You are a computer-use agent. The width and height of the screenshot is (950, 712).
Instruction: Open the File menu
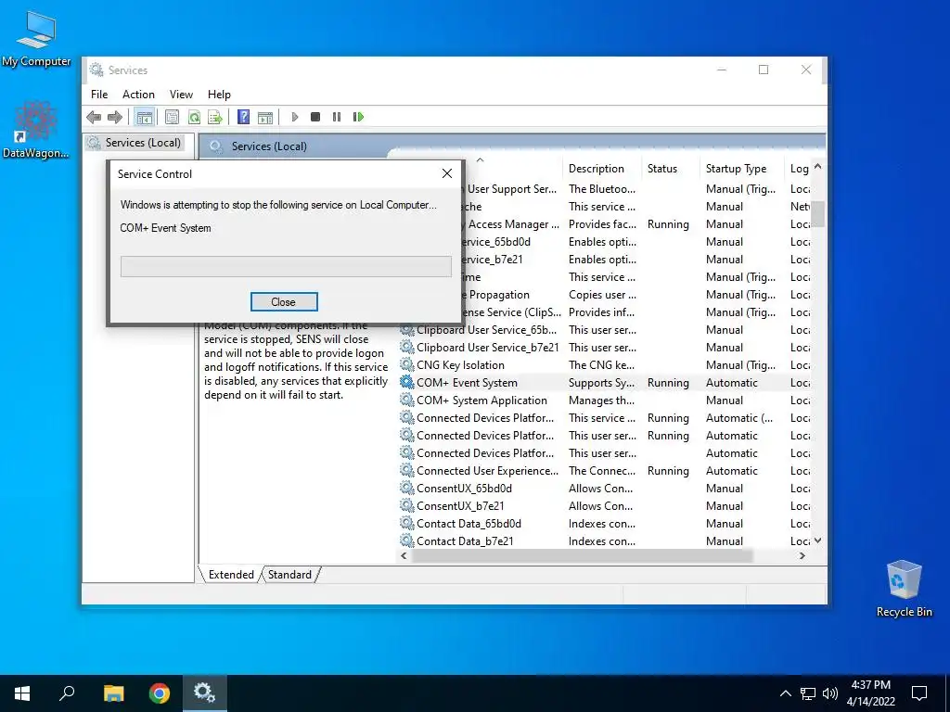pyautogui.click(x=99, y=95)
